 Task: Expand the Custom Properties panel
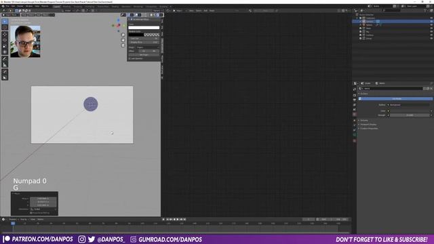point(368,128)
